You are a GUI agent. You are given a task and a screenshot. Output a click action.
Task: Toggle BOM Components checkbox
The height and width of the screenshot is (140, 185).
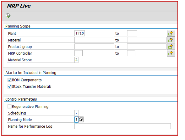[x=9, y=80]
